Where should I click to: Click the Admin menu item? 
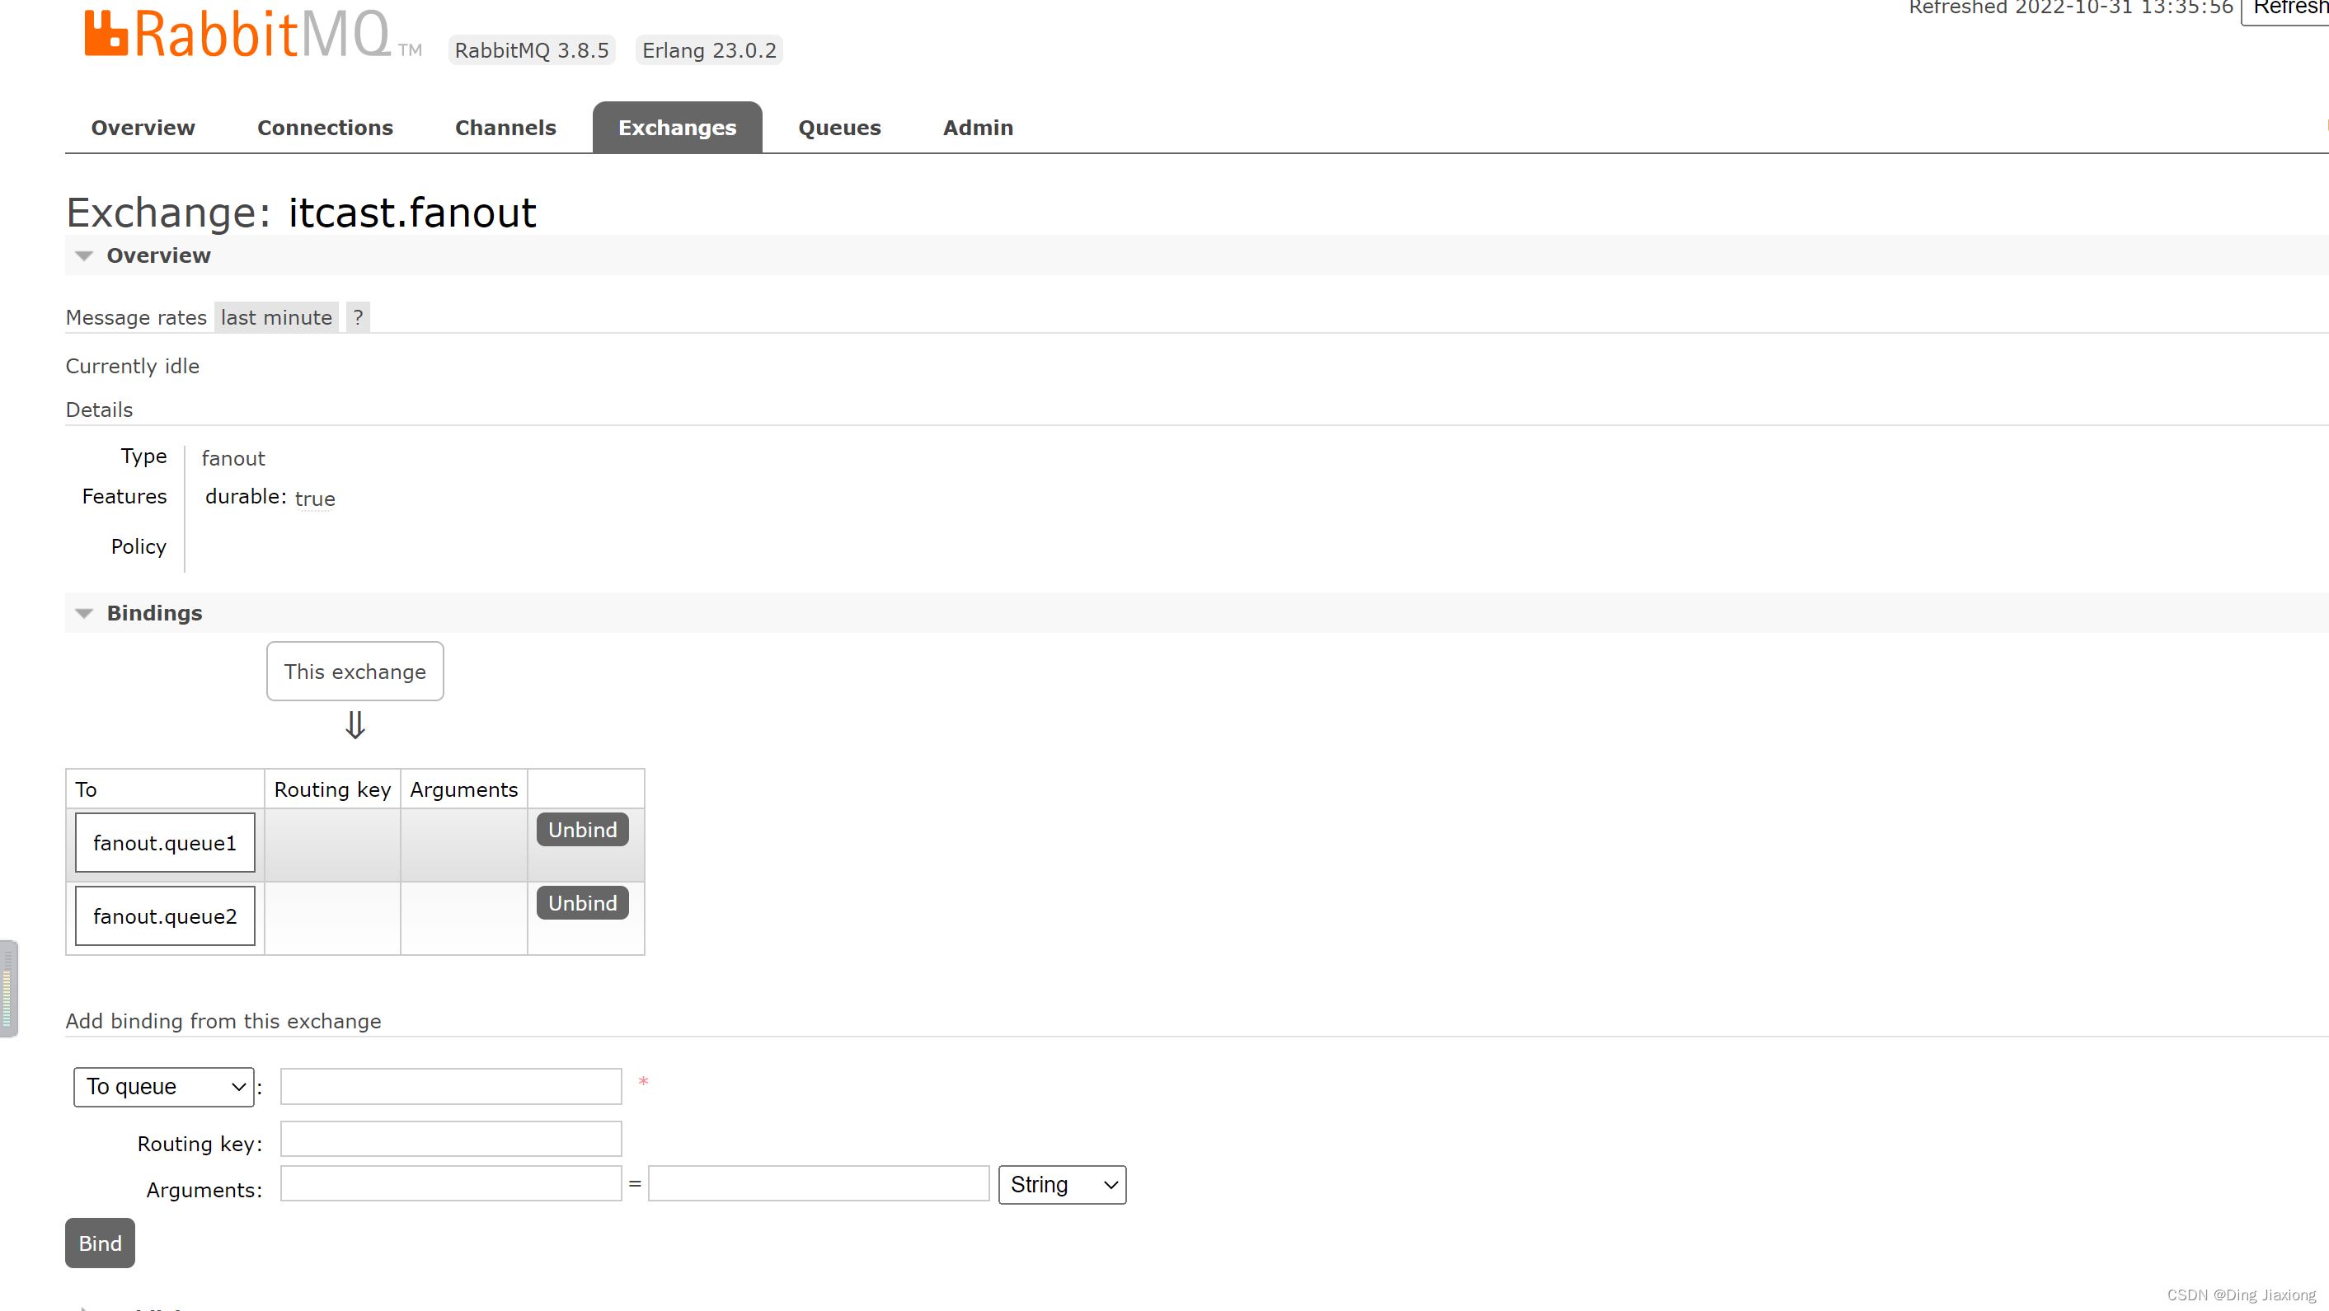coord(979,126)
